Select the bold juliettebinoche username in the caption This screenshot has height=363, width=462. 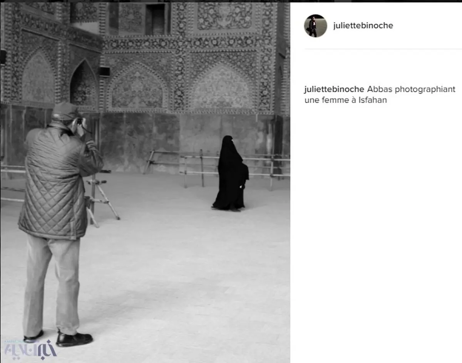tap(334, 89)
